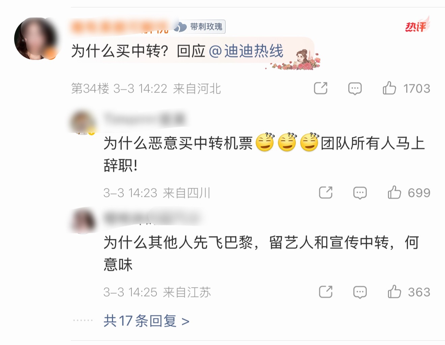
Task: Expand all 17 replies link
Action: [146, 321]
